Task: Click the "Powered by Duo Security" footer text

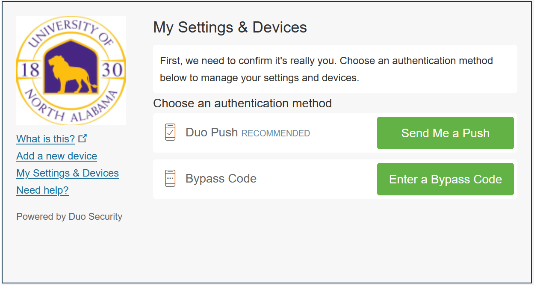Action: [69, 217]
